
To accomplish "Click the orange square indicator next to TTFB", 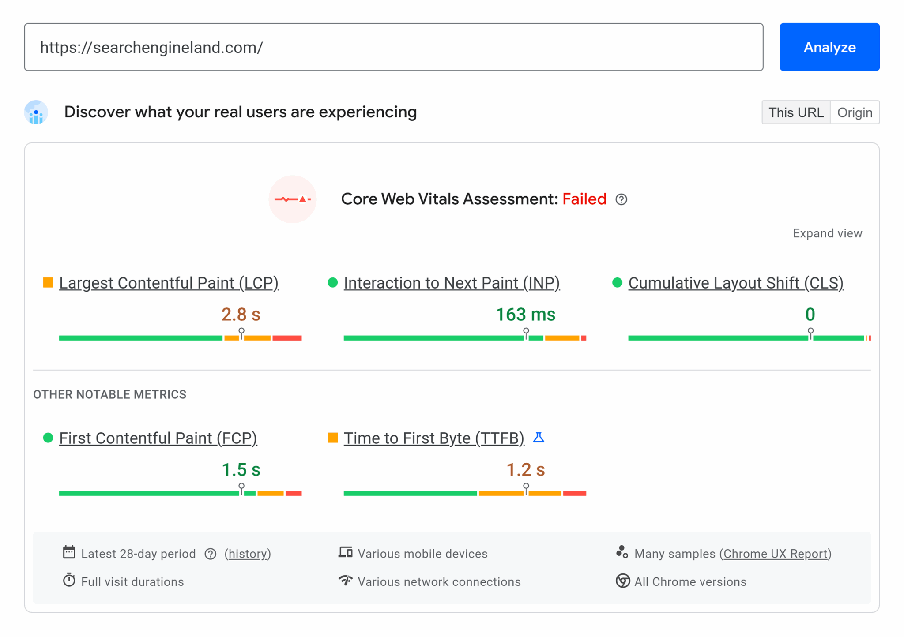I will click(x=333, y=438).
